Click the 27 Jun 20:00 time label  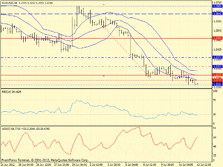pyautogui.click(x=62, y=164)
